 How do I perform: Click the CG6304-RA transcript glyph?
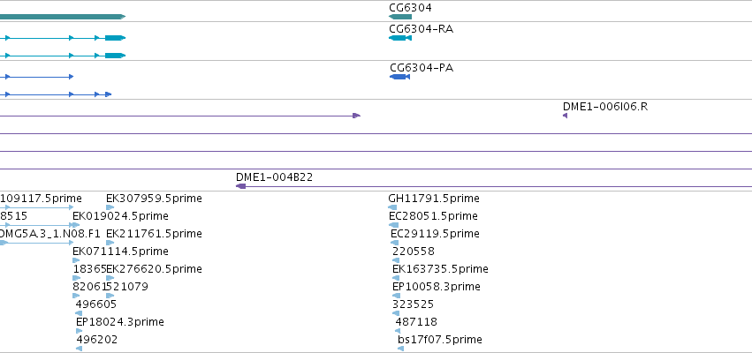pyautogui.click(x=400, y=38)
